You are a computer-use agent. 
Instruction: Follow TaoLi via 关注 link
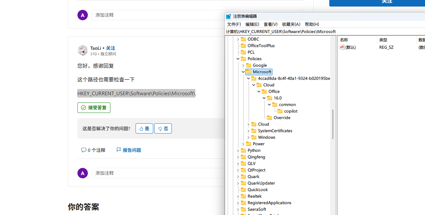[110, 48]
